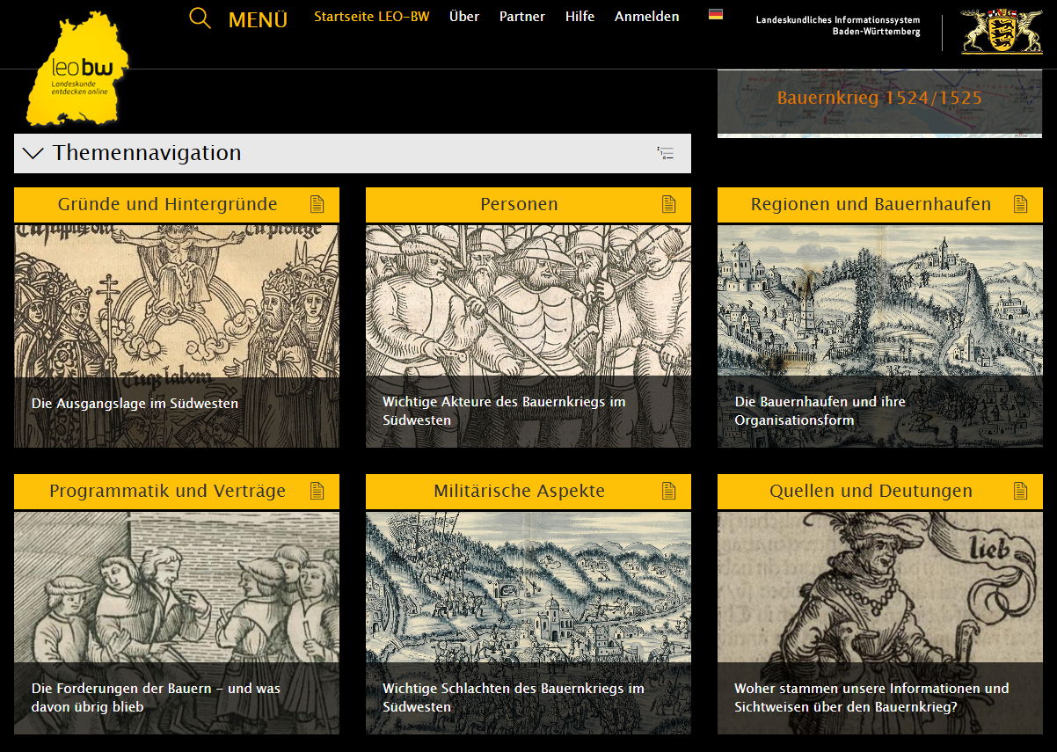Open Gründe und Hintergründe heading
The width and height of the screenshot is (1057, 752).
pyautogui.click(x=167, y=204)
